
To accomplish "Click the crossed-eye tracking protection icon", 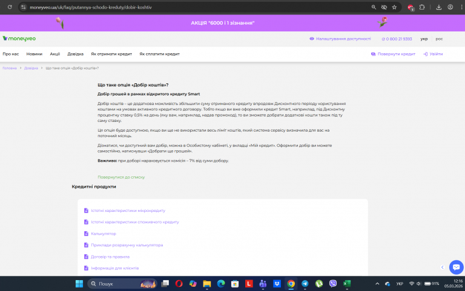I will (x=384, y=7).
